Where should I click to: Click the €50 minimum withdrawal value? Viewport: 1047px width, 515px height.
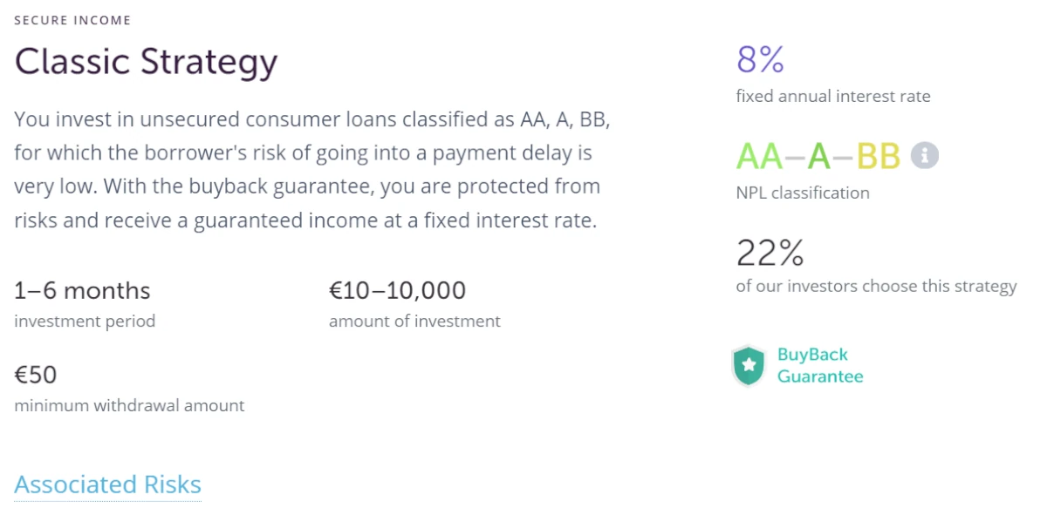36,375
